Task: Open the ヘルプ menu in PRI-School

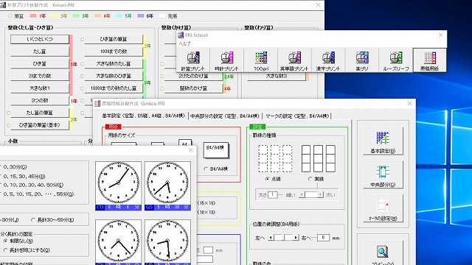Action: 184,43
